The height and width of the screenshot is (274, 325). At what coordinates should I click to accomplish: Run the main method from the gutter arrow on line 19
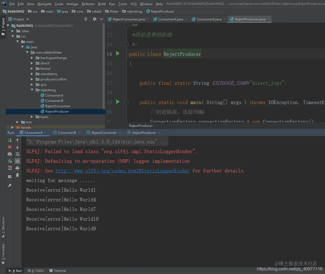118,102
